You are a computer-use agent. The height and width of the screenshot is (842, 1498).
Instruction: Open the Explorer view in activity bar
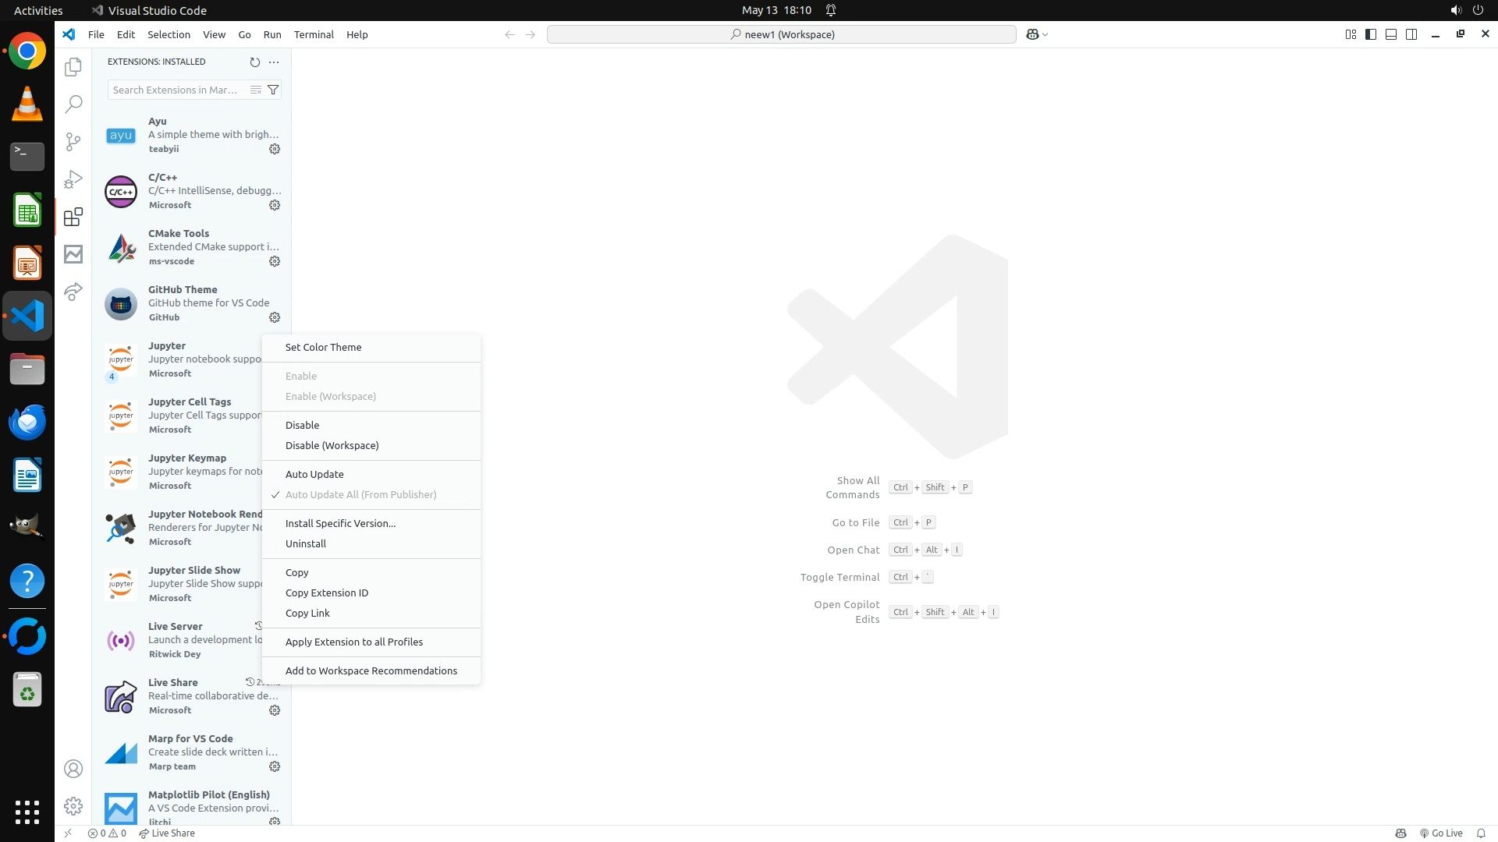click(x=73, y=67)
